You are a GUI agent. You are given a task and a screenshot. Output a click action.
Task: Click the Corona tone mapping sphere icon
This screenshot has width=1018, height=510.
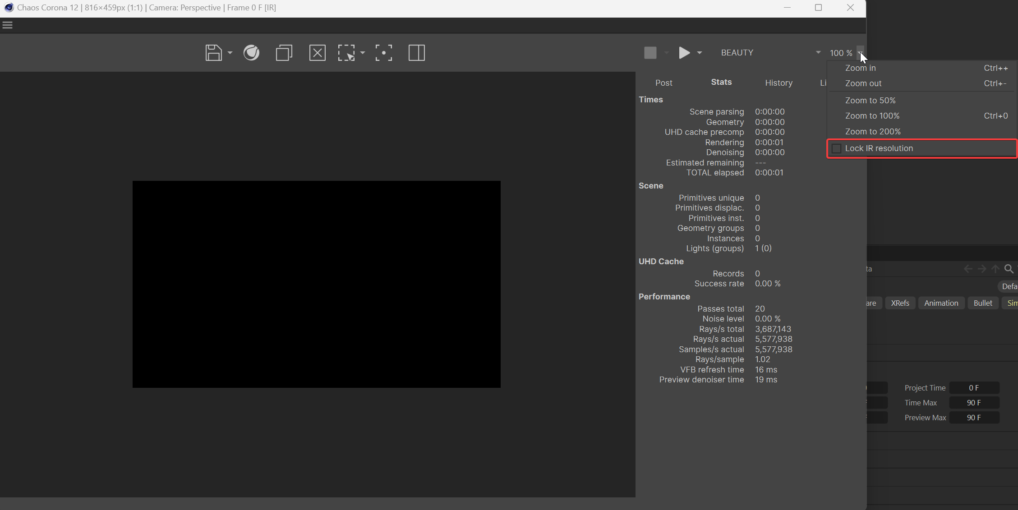pyautogui.click(x=251, y=53)
